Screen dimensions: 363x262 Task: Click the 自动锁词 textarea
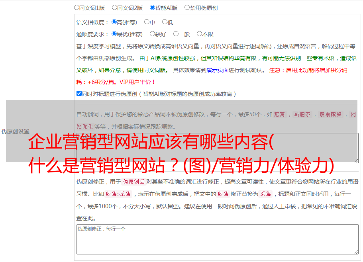[218, 148]
